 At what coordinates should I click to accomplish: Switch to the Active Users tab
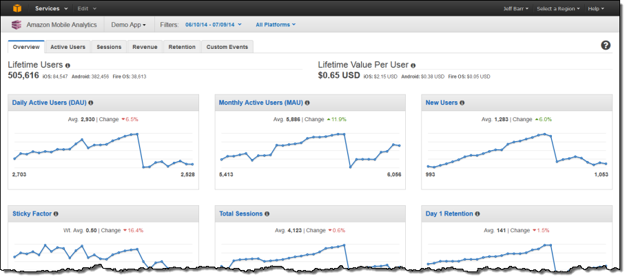[x=68, y=47]
